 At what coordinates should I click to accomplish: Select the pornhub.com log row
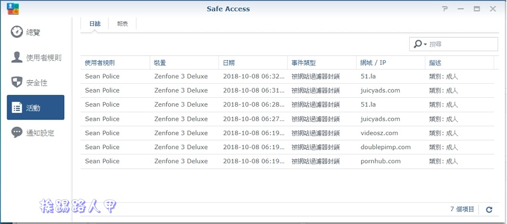click(x=287, y=162)
